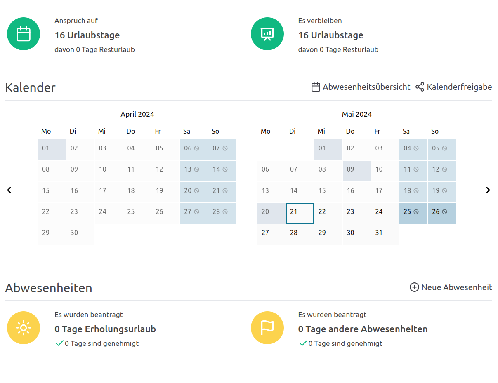Click Sunday 26 May calendar cell
498x383 pixels.
442,213
